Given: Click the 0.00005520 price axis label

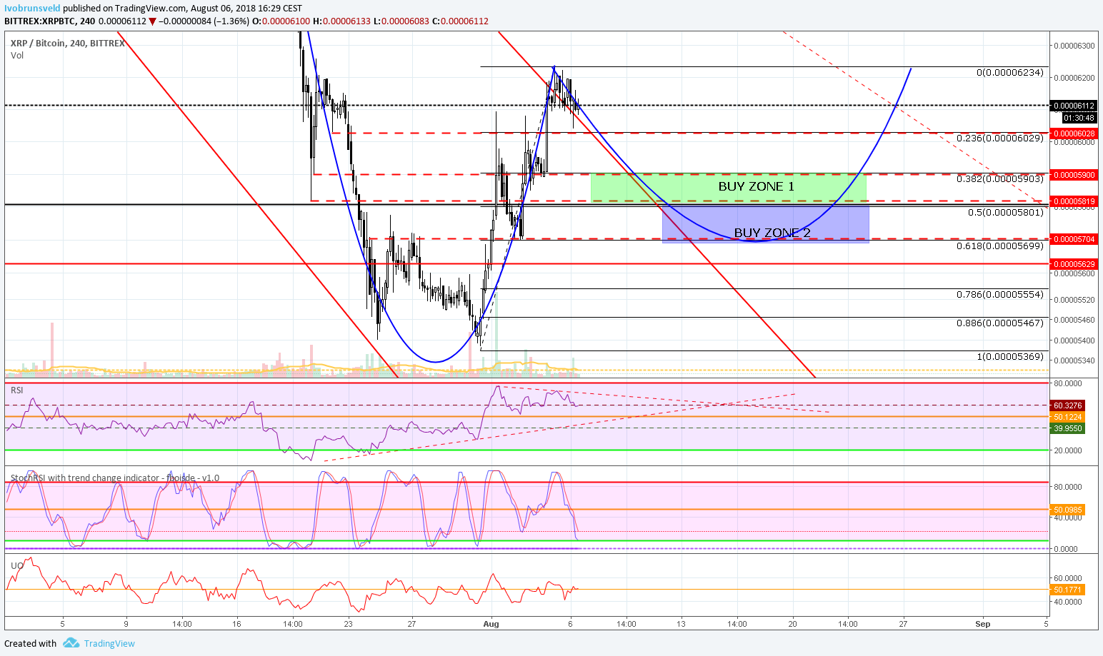Looking at the screenshot, I should coord(1074,301).
